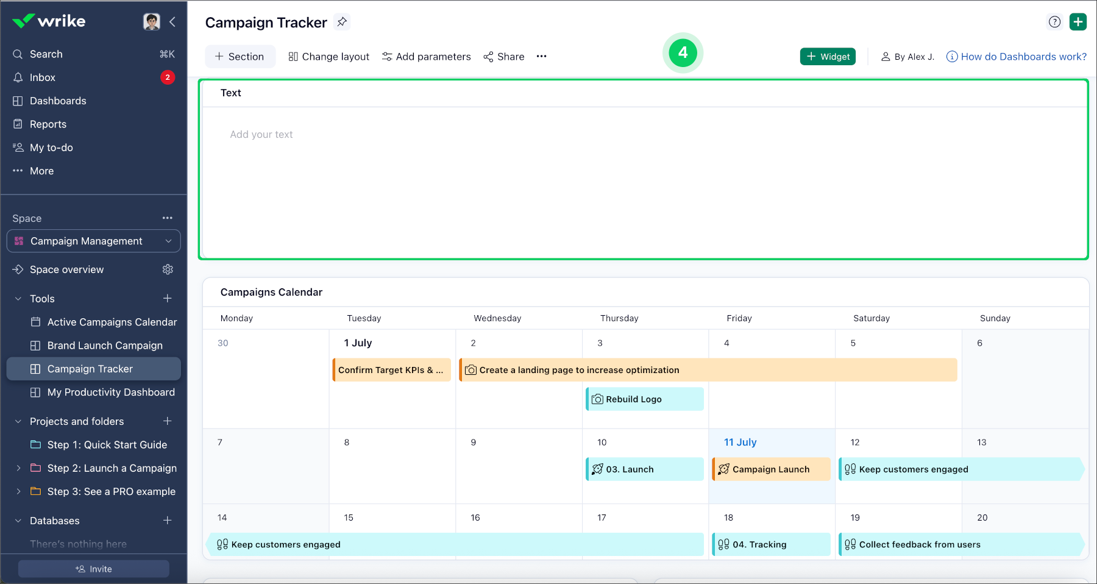Add a new tool with plus icon
1097x584 pixels.
(x=168, y=298)
